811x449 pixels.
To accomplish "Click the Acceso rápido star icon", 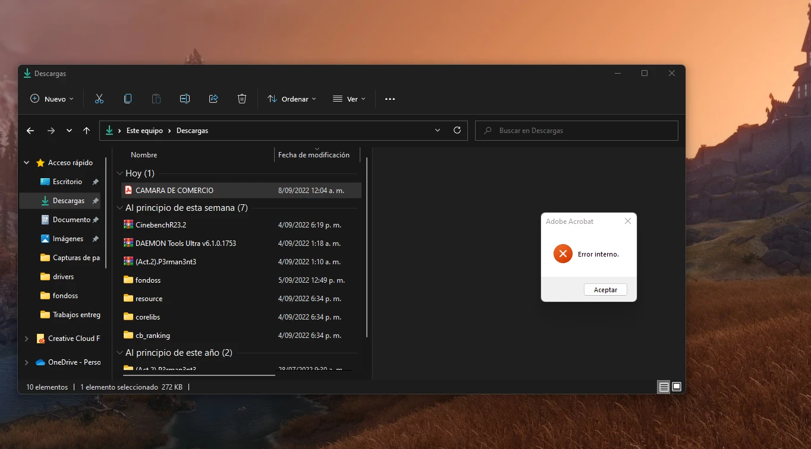I will [x=40, y=163].
